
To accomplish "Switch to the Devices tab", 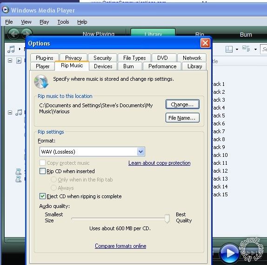I will click(x=103, y=66).
